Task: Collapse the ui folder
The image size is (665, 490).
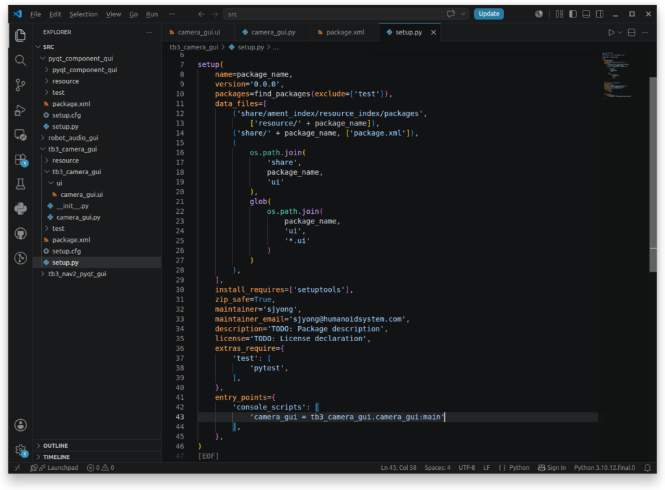Action: click(51, 183)
